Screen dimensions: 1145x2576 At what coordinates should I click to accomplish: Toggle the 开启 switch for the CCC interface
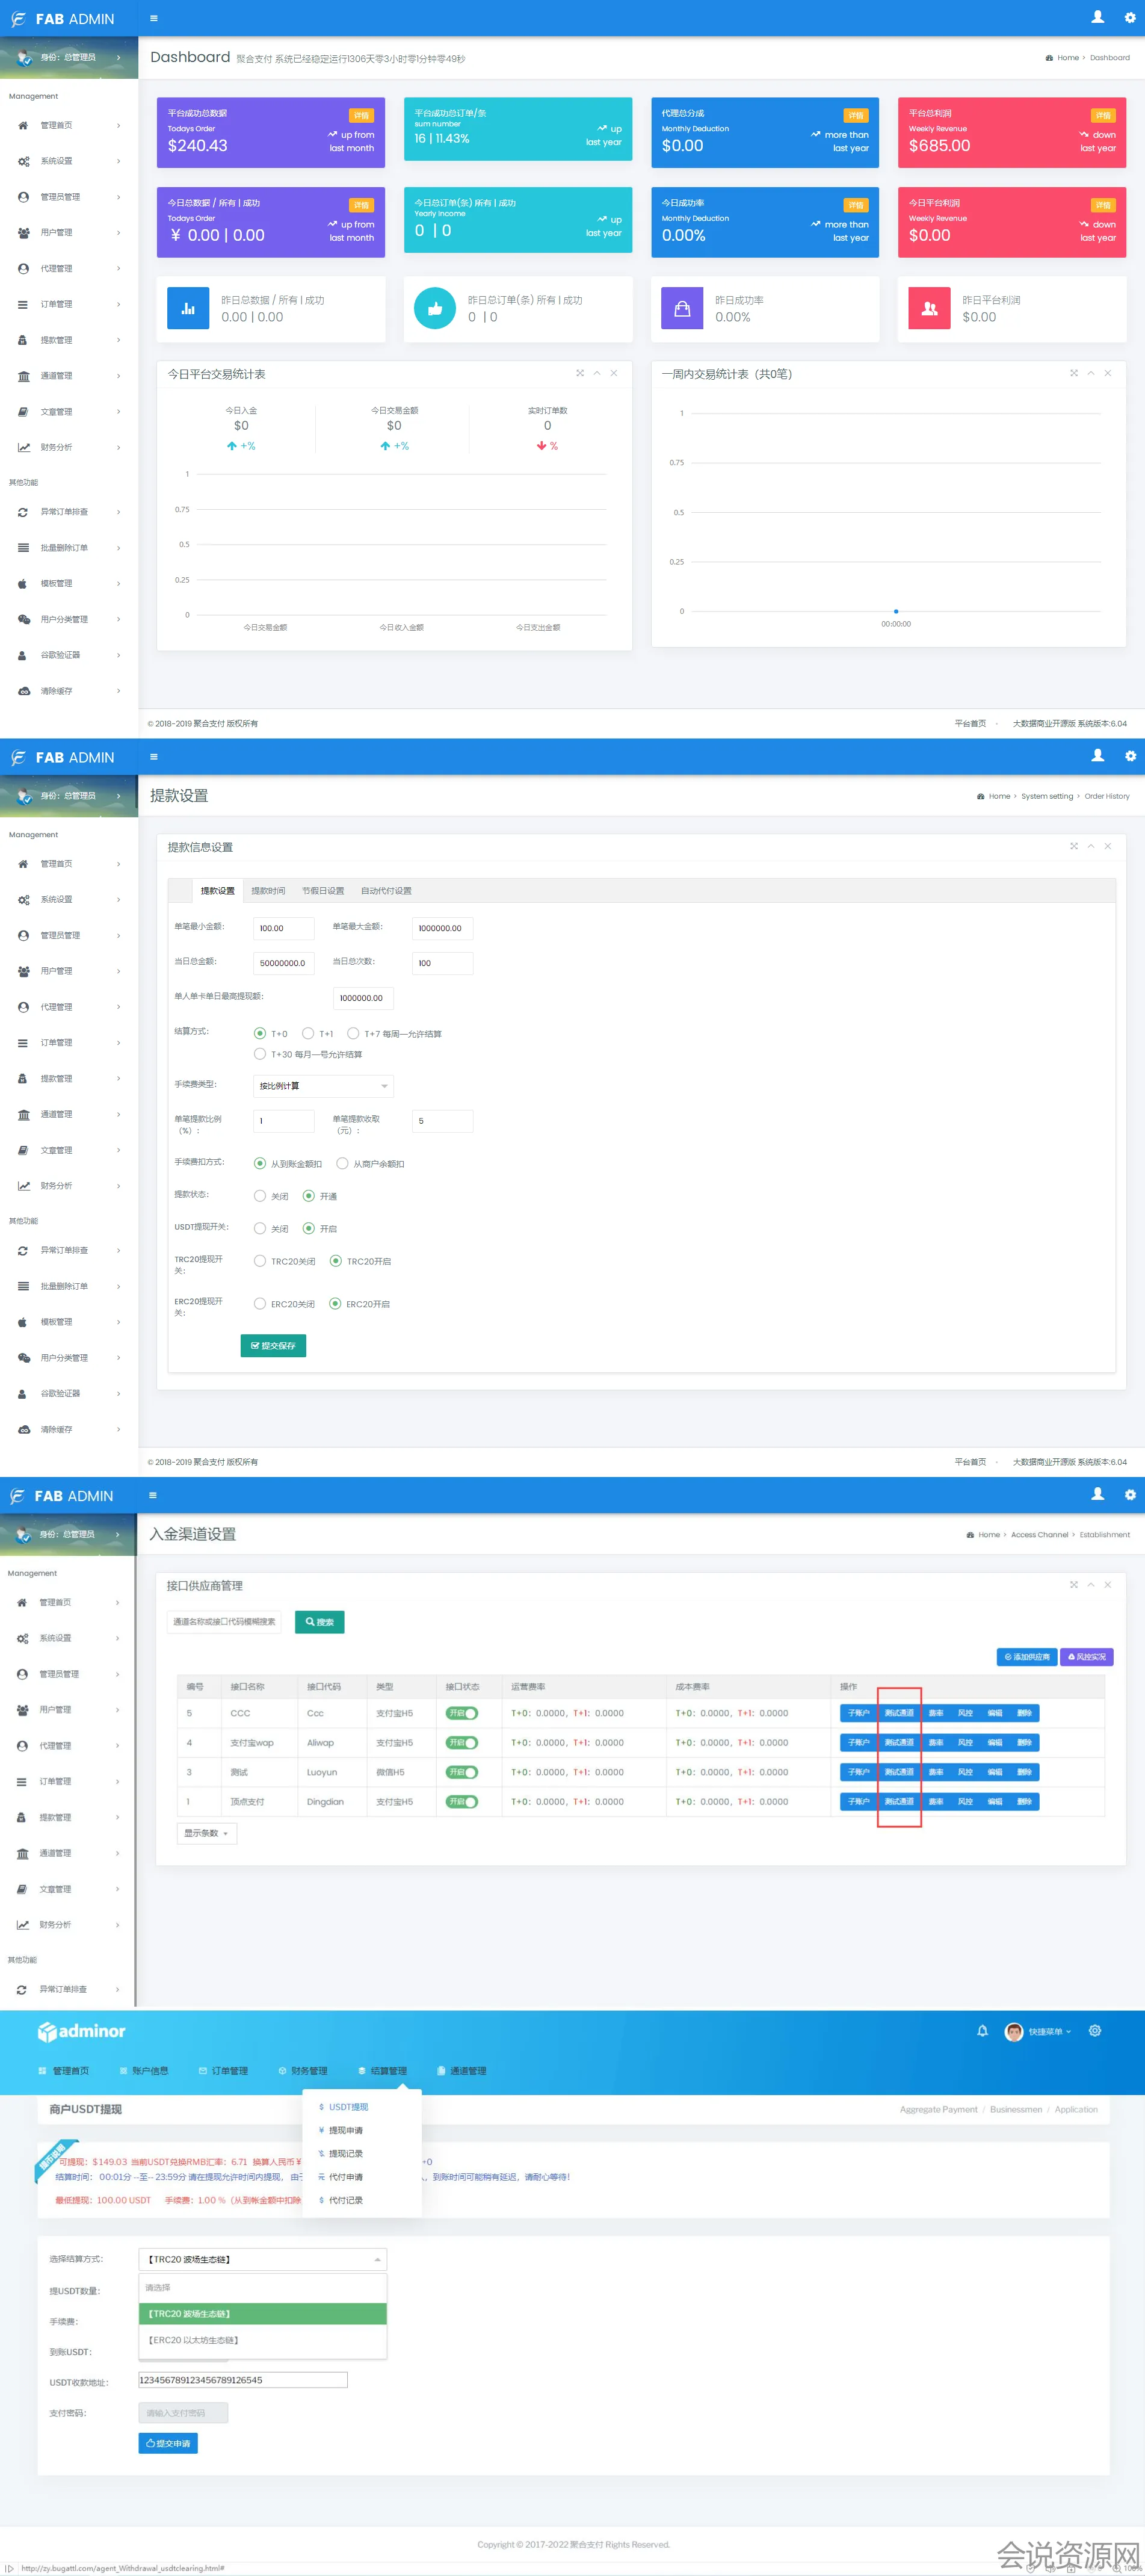pos(462,1713)
